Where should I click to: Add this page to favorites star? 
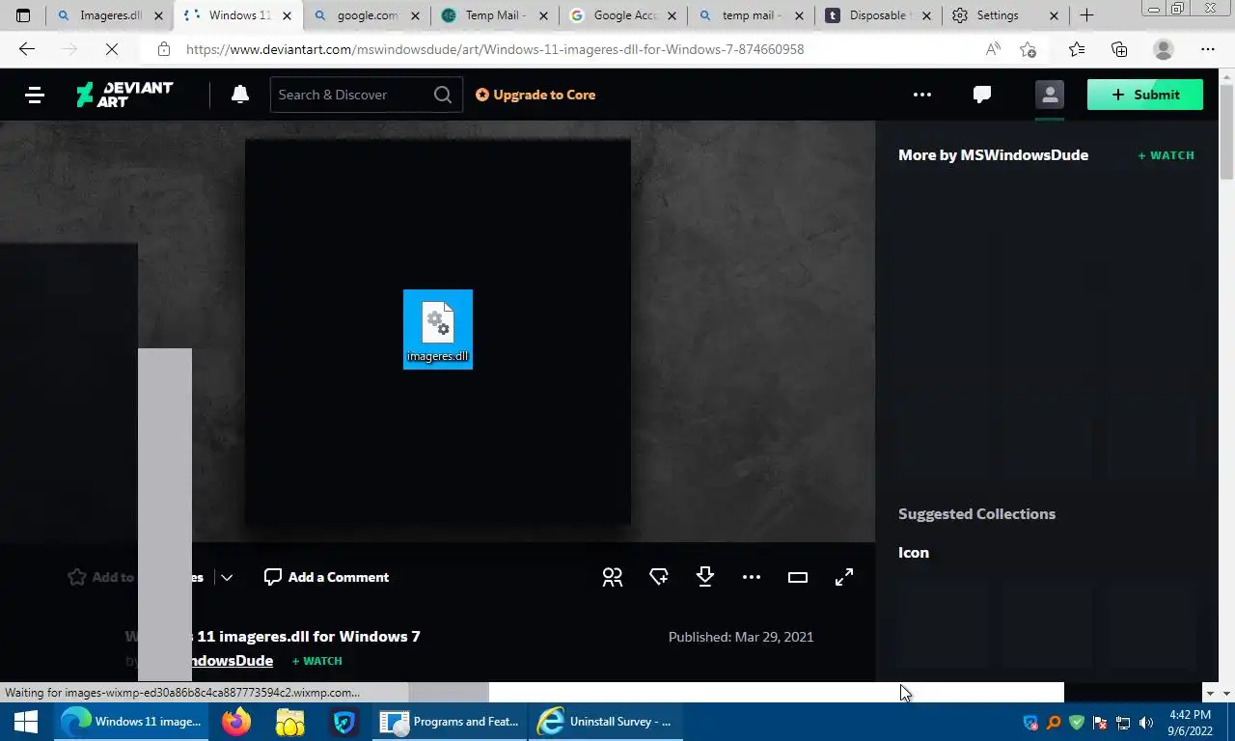(x=1028, y=49)
